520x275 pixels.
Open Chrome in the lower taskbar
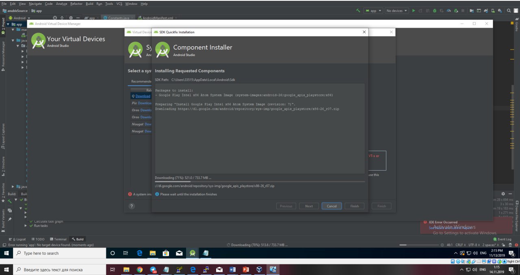140,269
